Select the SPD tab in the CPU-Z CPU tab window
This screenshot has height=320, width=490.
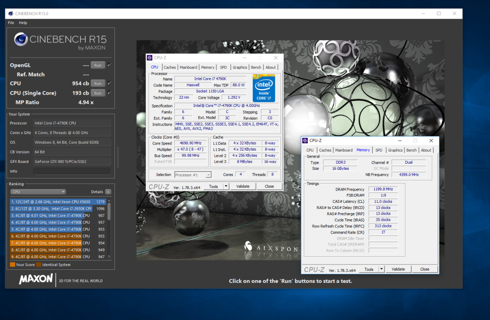(223, 67)
